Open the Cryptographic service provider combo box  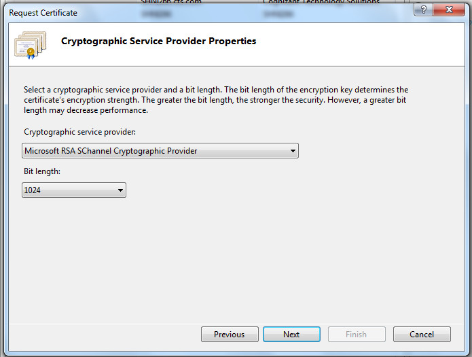coord(160,151)
